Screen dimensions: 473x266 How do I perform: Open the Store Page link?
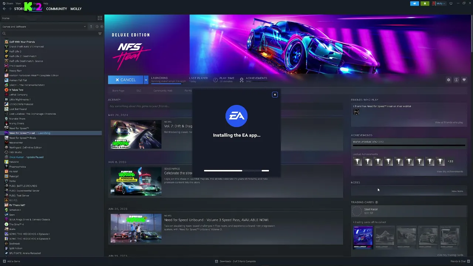[118, 91]
